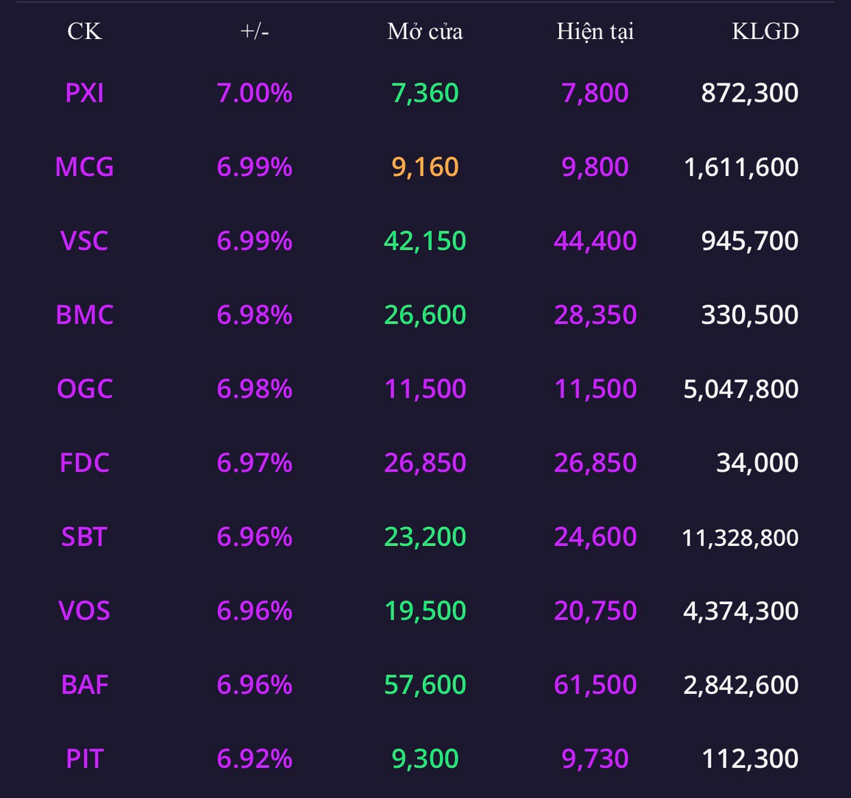
Task: Sort by the KLGD column header
Action: pyautogui.click(x=766, y=32)
